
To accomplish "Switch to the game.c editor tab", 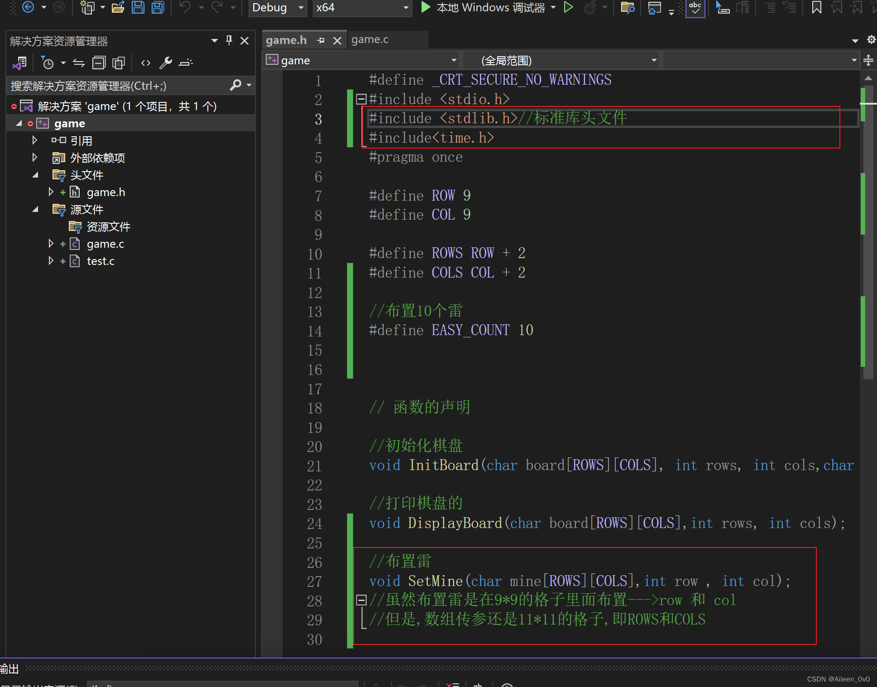I will tap(370, 40).
